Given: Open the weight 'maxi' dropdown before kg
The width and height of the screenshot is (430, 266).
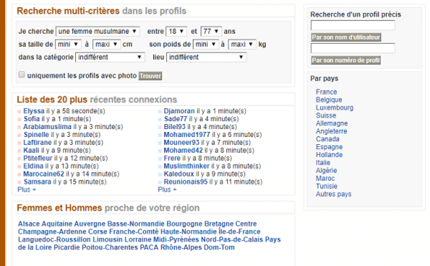Looking at the screenshot, I should click(x=242, y=44).
